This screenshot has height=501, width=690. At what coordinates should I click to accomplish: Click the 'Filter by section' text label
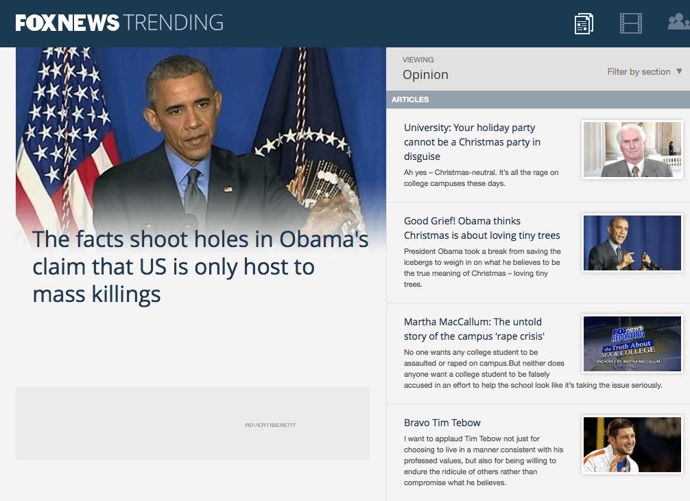pyautogui.click(x=638, y=71)
